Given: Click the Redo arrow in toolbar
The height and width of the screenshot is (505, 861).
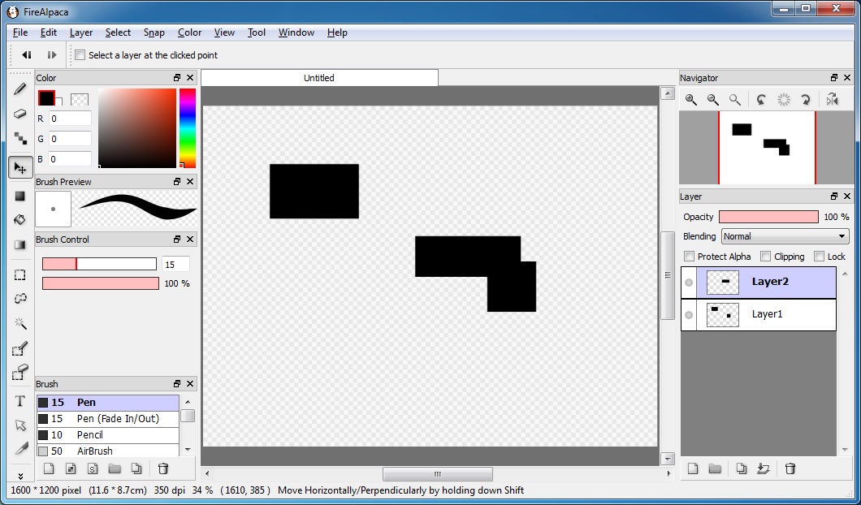Looking at the screenshot, I should pyautogui.click(x=52, y=55).
